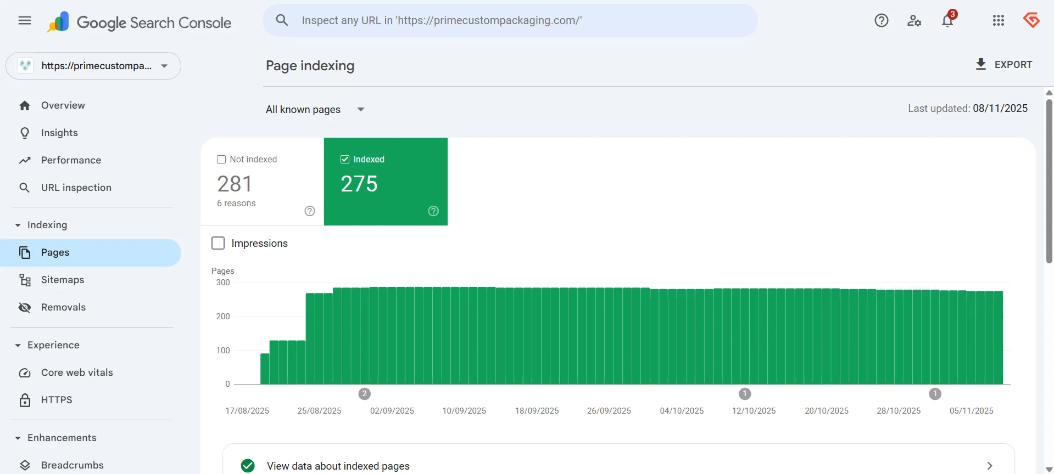Click the Export download icon
This screenshot has height=474, width=1054.
click(x=980, y=64)
